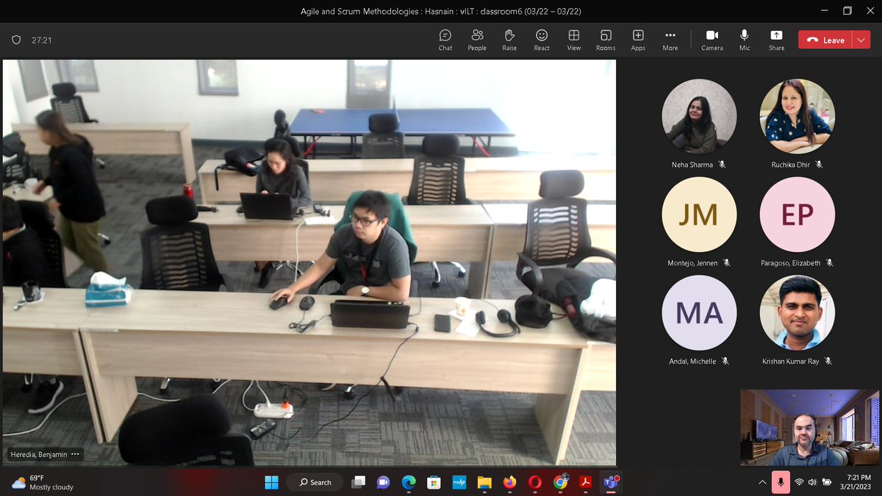
Task: Open the volume tray icon
Action: (812, 482)
